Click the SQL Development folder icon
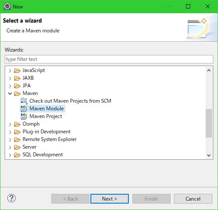The height and width of the screenshot is (210, 218). click(17, 155)
